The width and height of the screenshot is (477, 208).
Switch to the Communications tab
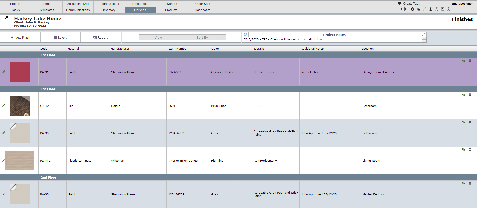point(78,10)
